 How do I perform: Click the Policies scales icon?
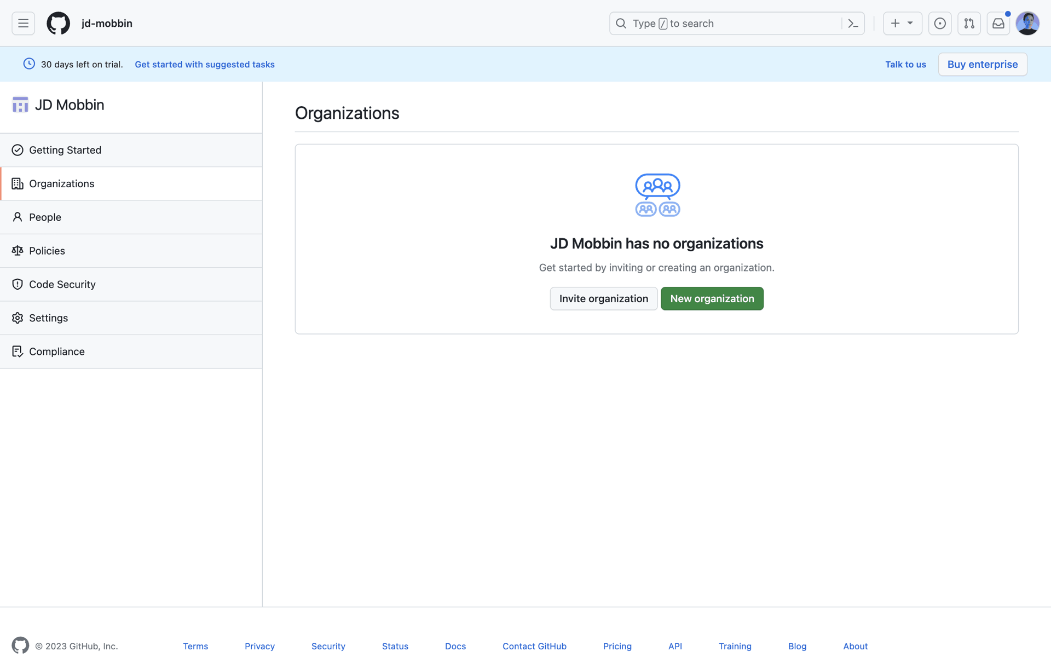(18, 251)
